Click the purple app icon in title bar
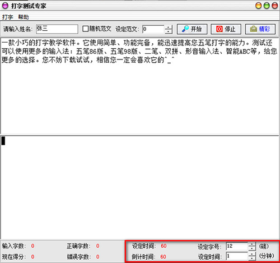The height and width of the screenshot is (263, 280). (x=5, y=6)
